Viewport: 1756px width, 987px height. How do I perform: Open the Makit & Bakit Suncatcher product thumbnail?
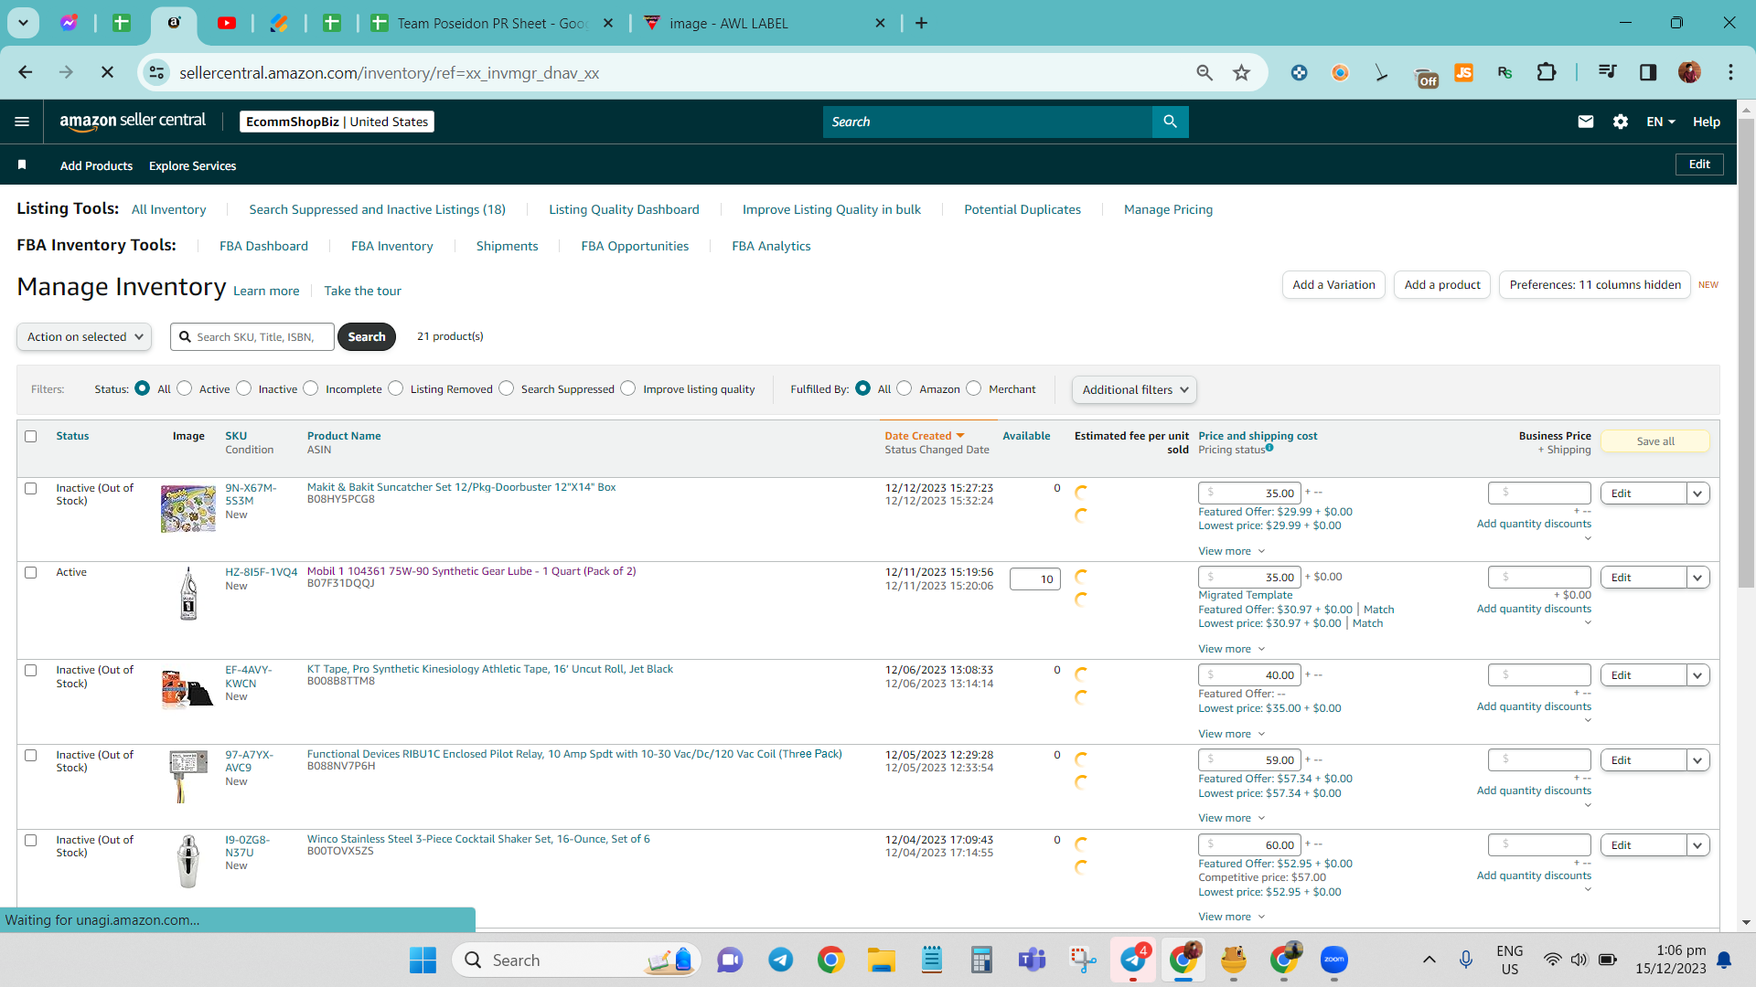pos(188,509)
